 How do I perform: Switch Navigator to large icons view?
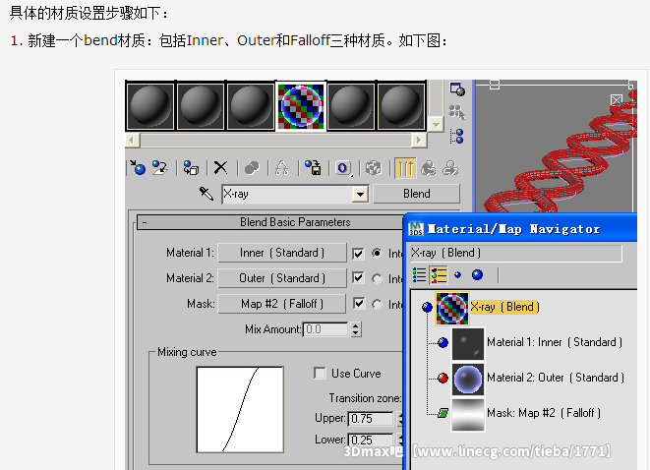pyautogui.click(x=477, y=274)
